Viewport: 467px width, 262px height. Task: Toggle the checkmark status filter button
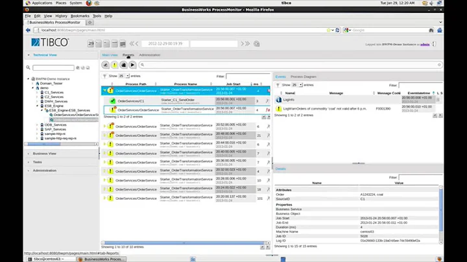click(106, 65)
